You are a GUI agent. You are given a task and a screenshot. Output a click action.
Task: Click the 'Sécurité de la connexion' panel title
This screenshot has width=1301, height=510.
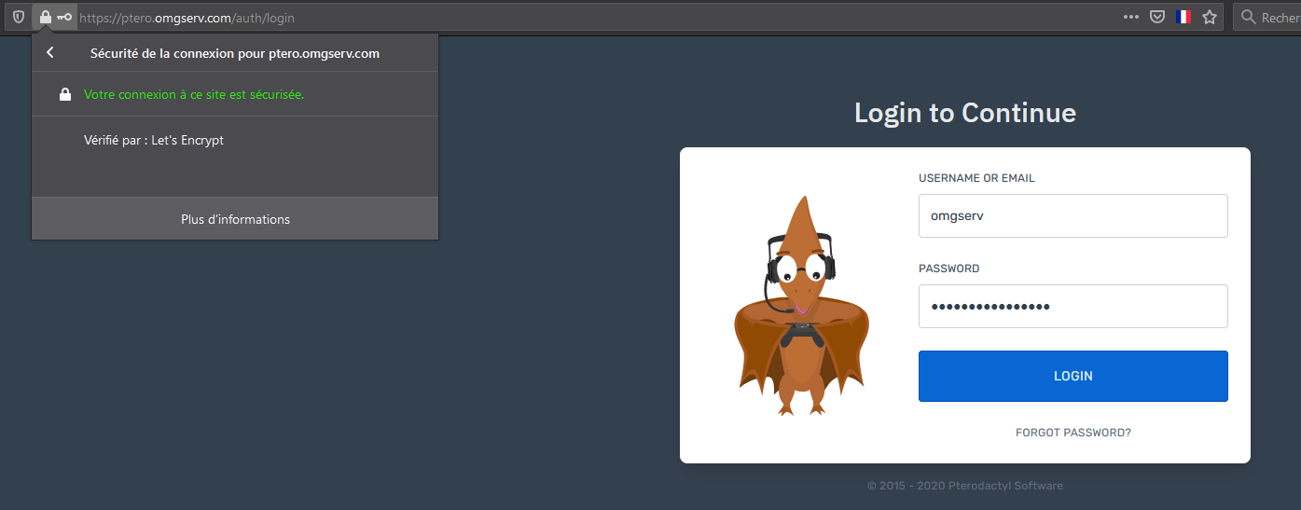pyautogui.click(x=235, y=53)
